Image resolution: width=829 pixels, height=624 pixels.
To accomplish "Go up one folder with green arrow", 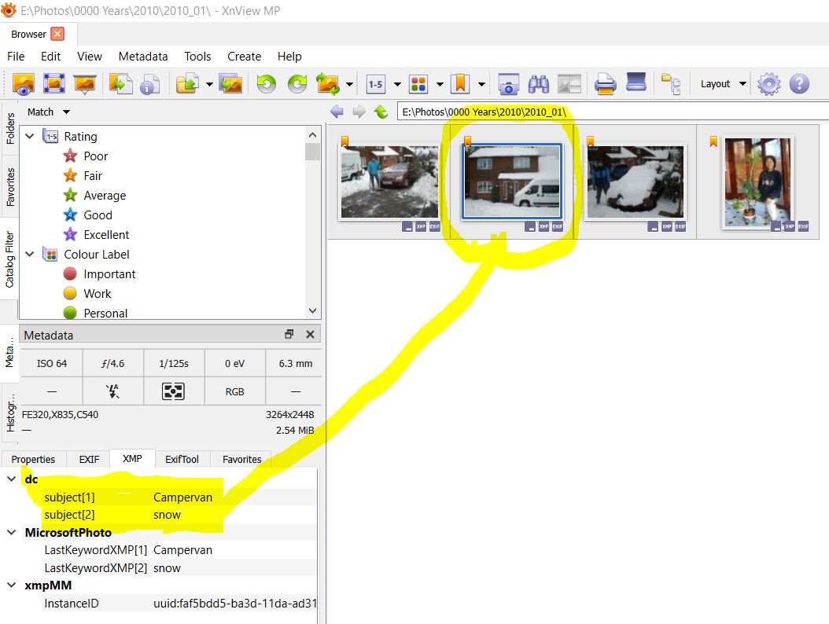I will pos(381,112).
